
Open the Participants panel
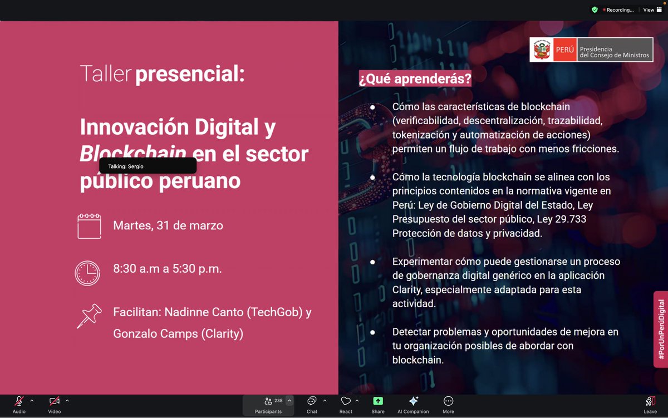click(268, 405)
